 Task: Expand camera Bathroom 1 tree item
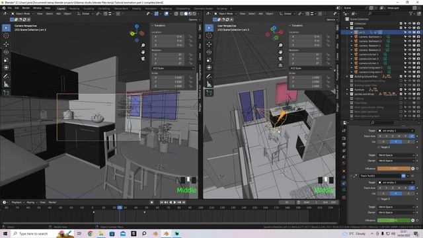coord(352,37)
